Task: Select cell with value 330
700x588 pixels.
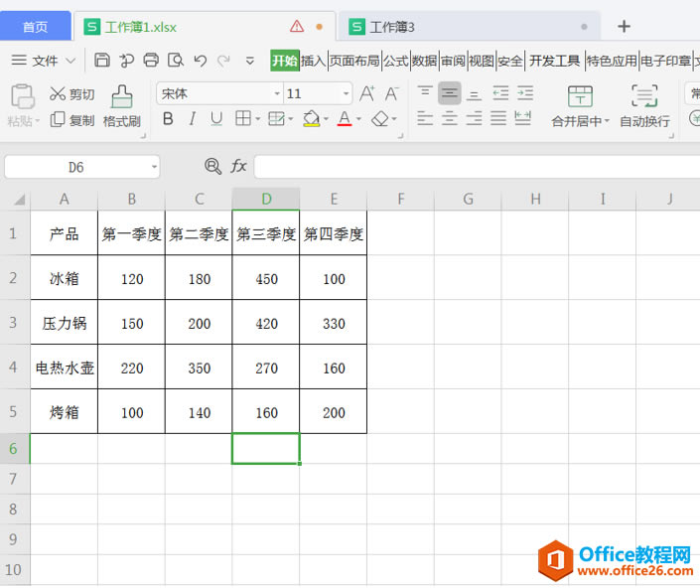Action: coord(334,323)
